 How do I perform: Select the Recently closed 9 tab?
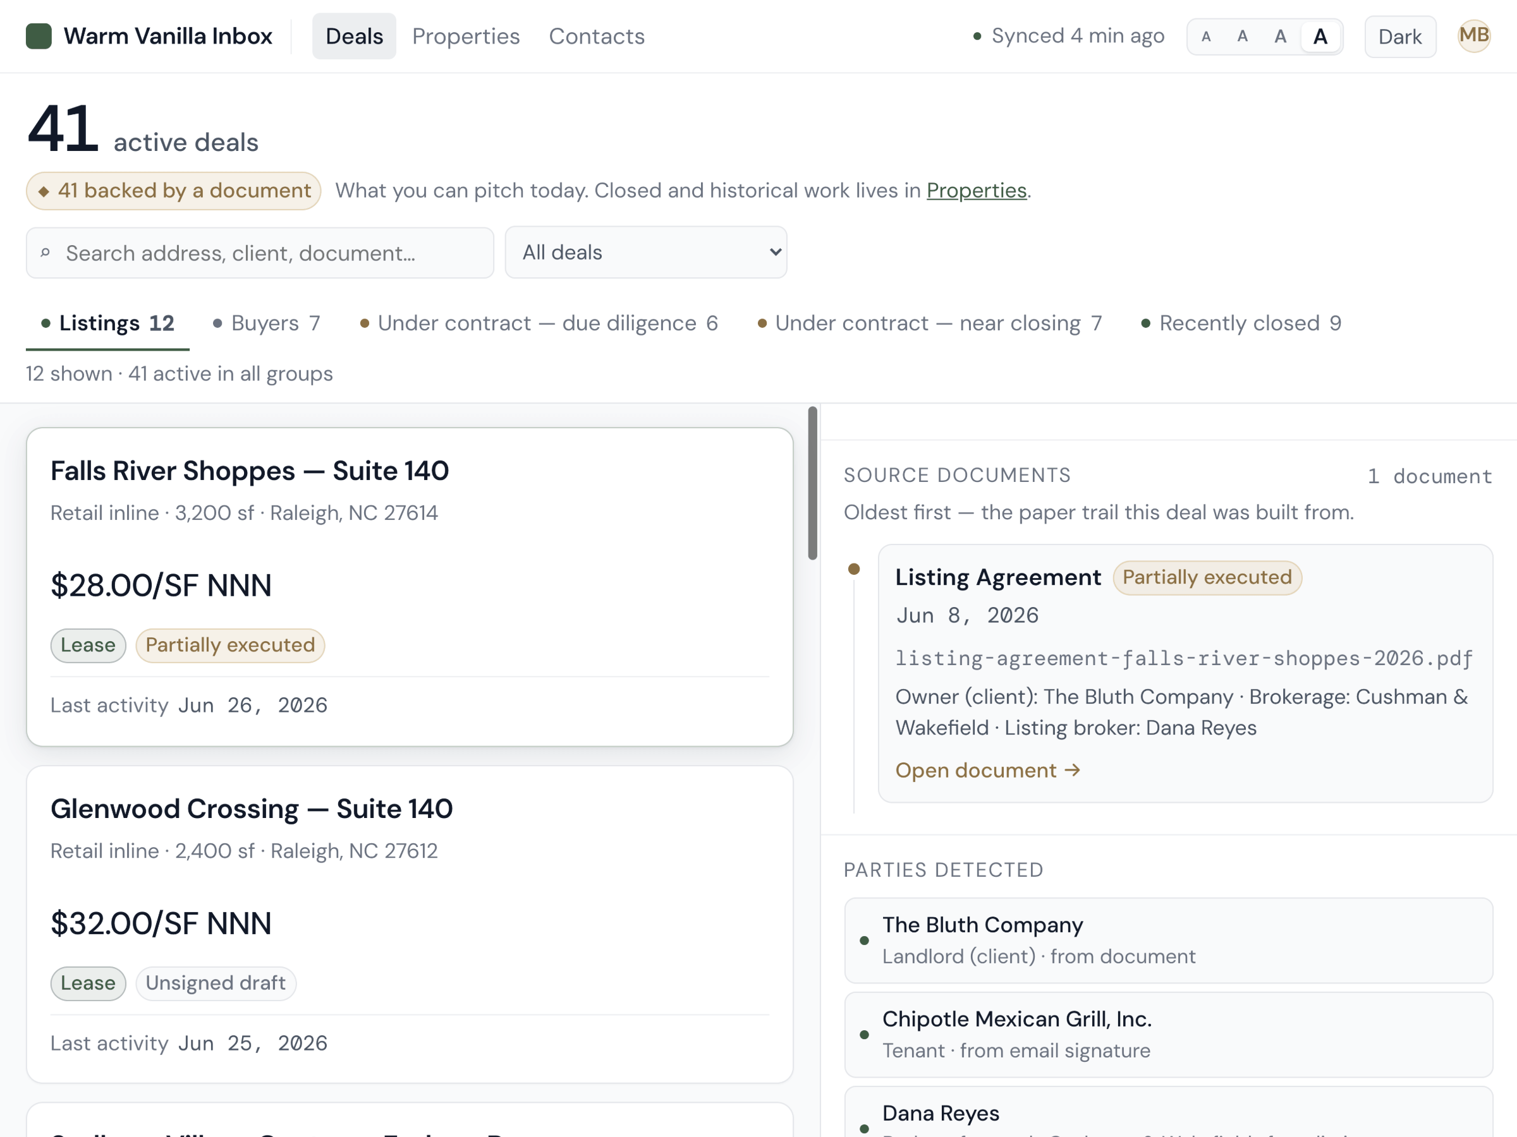click(x=1241, y=323)
